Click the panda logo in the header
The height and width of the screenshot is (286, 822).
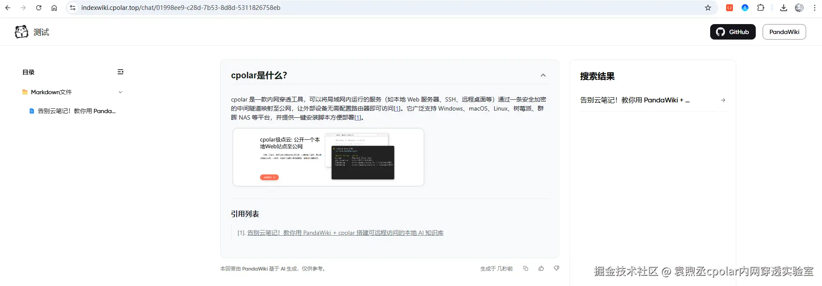coord(22,32)
